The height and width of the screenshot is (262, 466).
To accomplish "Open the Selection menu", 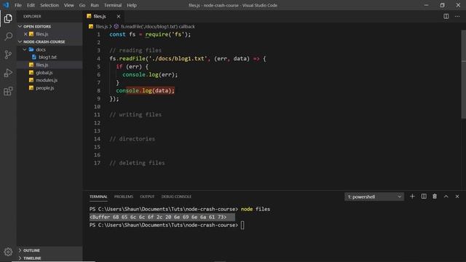I will 50,5.
